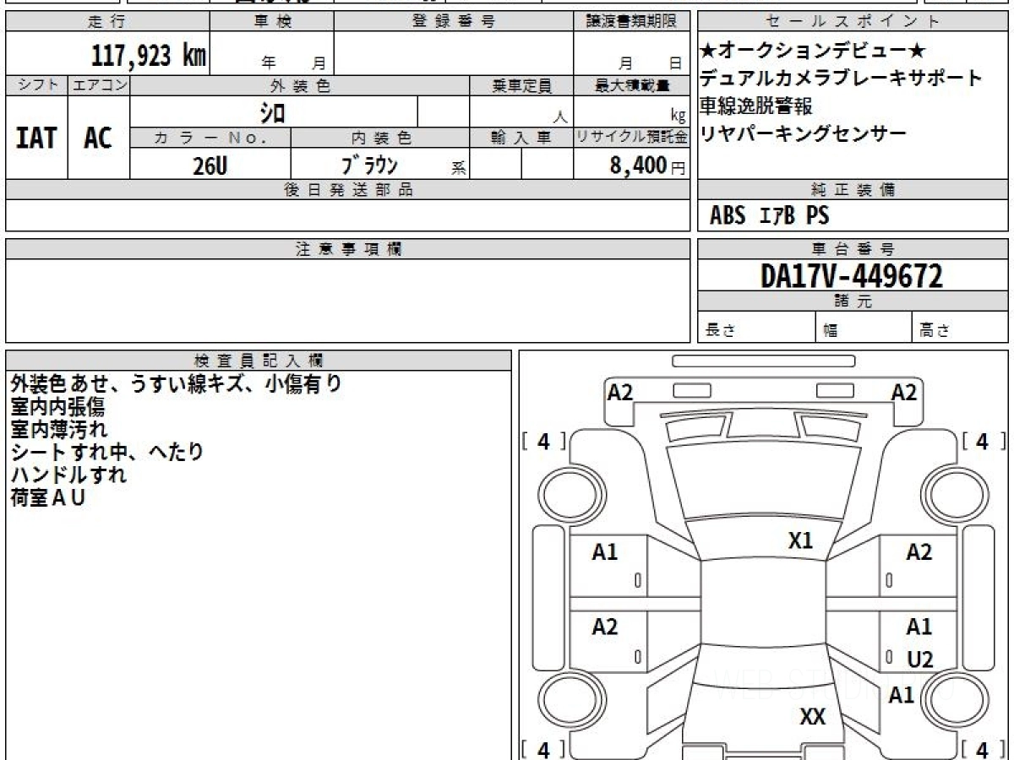
Task: Click the 走行 column header
Action: (107, 22)
